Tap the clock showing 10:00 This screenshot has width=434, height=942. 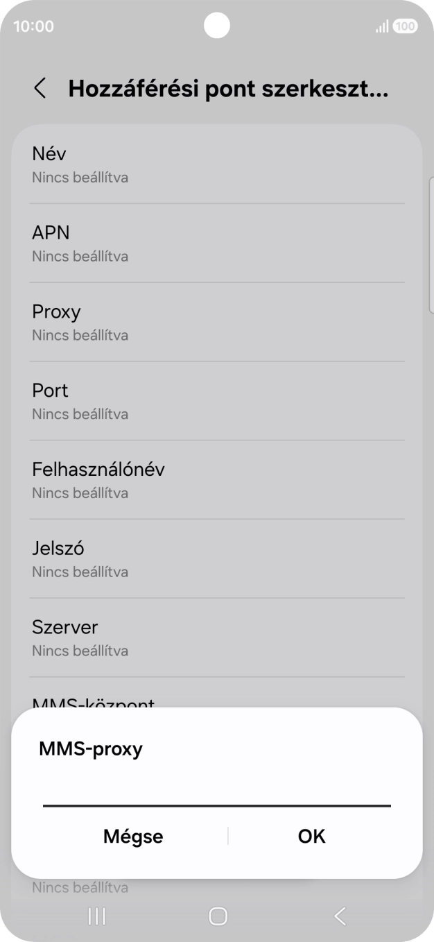(35, 26)
